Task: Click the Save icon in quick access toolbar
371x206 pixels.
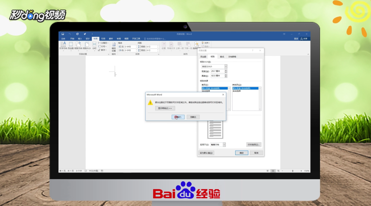Action: coord(63,34)
